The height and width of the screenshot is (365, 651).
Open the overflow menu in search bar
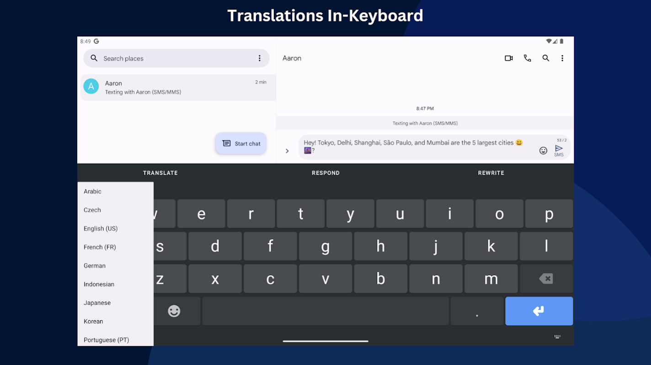259,58
